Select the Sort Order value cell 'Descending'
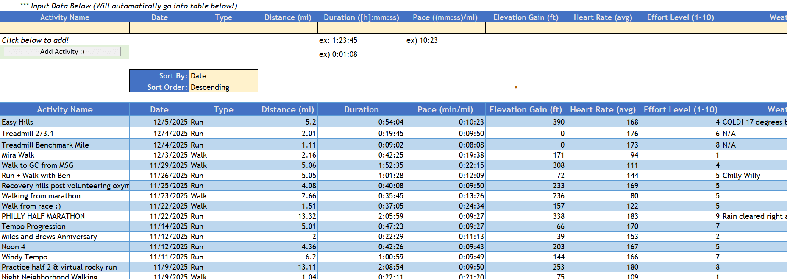Viewport: 787px width, 279px height. coord(223,87)
